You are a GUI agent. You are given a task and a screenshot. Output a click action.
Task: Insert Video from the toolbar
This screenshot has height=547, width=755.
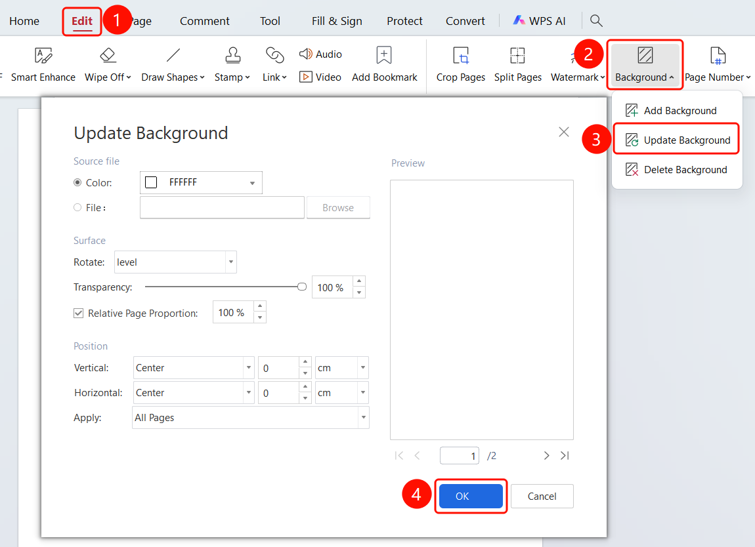click(320, 77)
